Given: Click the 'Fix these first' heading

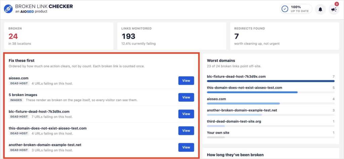Looking at the screenshot, I should [x=21, y=60].
